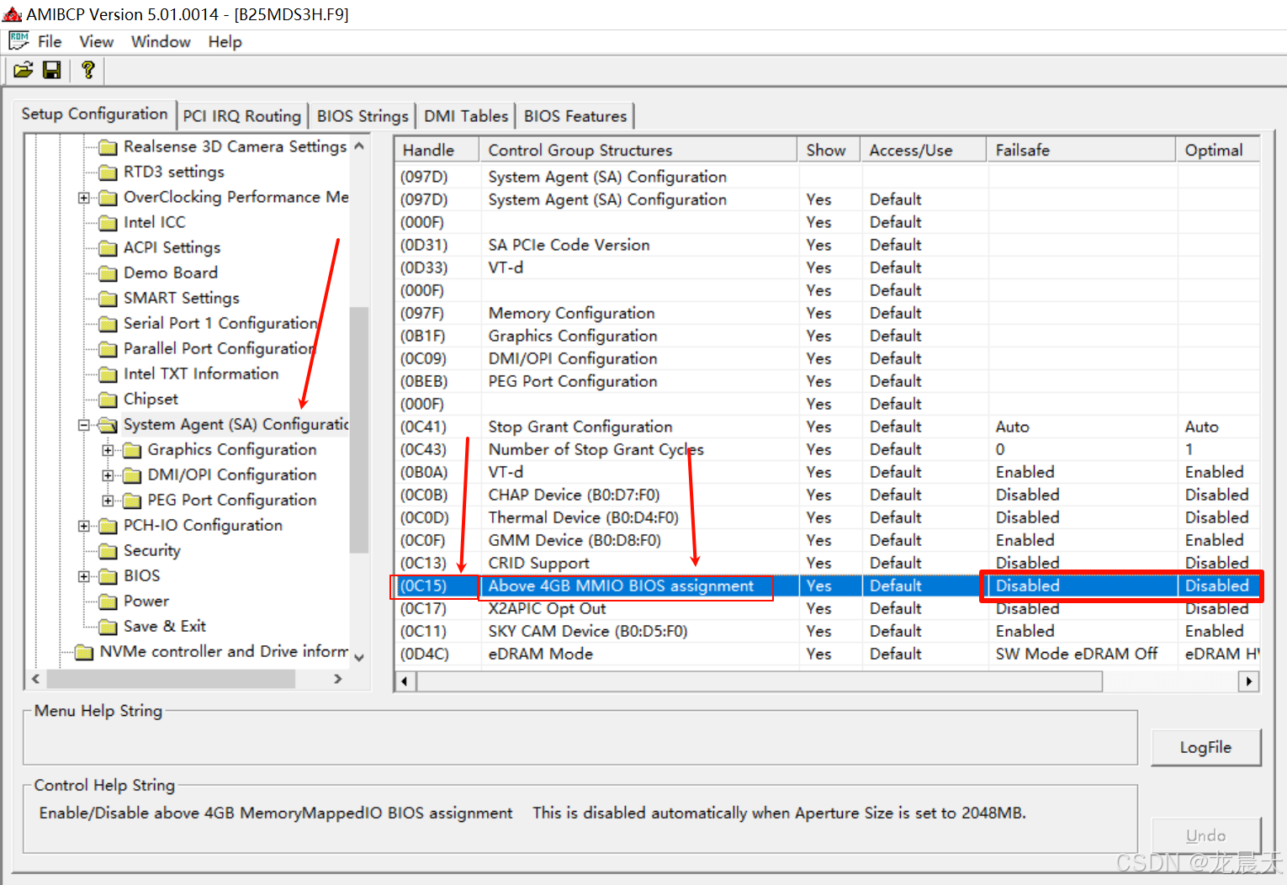Click Failsafe Disabled cell for handle 0C15
1287x885 pixels.
pos(1080,586)
